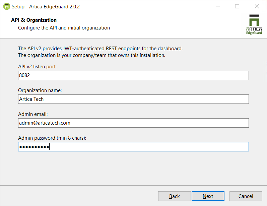Viewport: 267px width, 206px height.
Task: Go back with the Back button
Action: point(174,196)
